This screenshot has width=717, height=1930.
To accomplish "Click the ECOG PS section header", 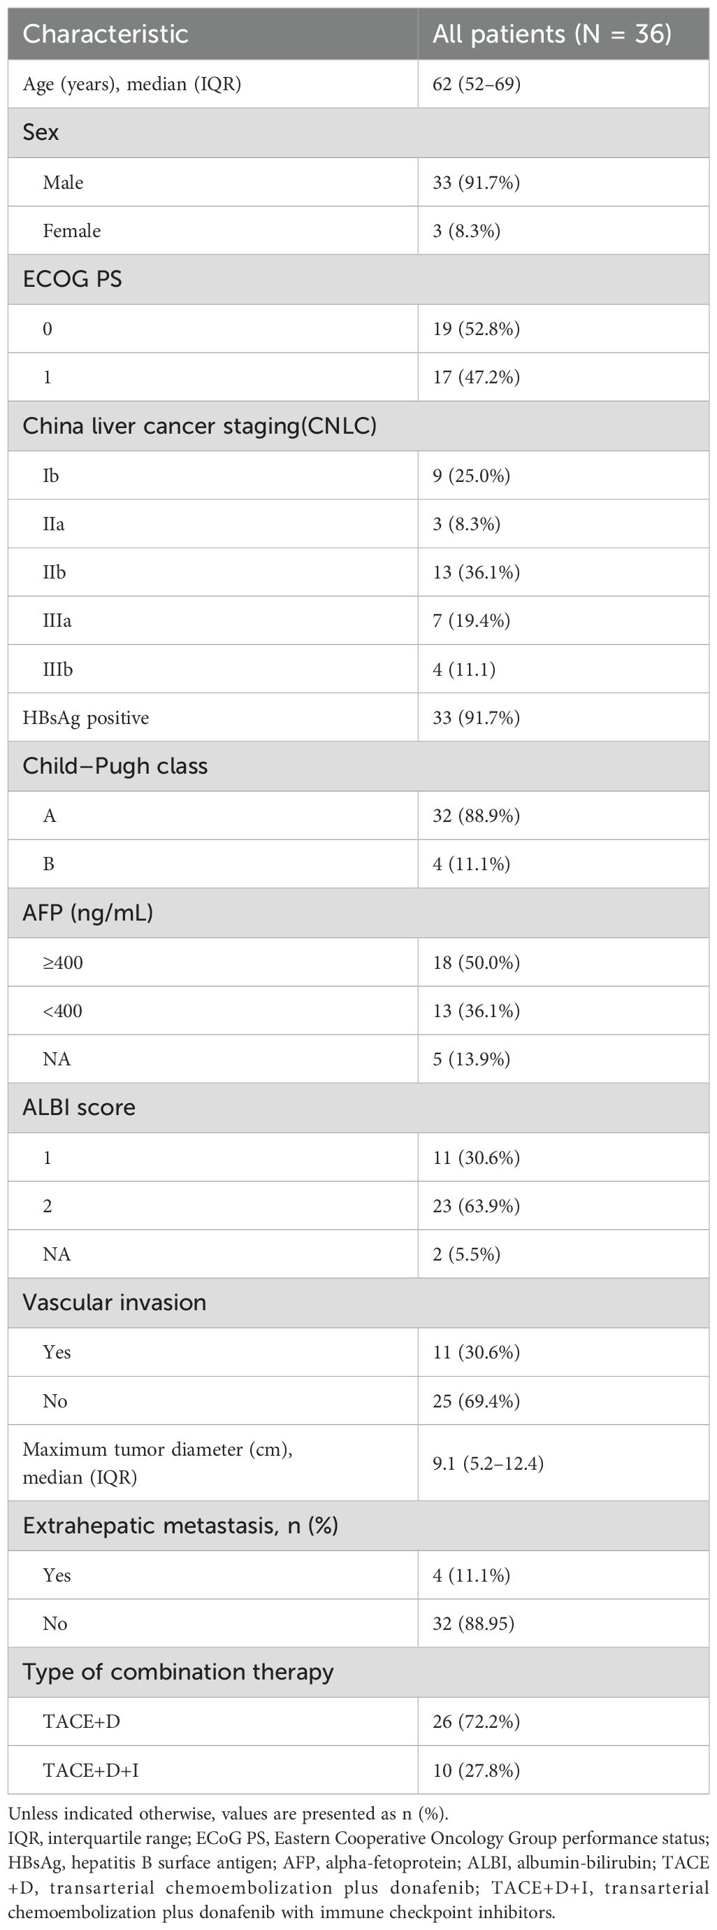I will (x=73, y=279).
